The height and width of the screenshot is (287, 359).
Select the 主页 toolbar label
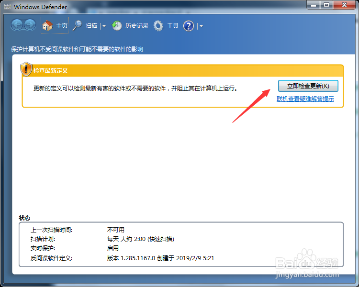tap(62, 26)
